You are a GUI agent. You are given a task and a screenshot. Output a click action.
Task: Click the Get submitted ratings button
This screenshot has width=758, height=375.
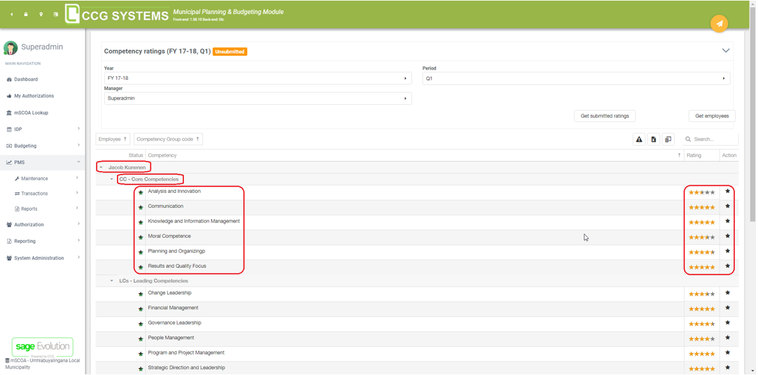pyautogui.click(x=604, y=116)
